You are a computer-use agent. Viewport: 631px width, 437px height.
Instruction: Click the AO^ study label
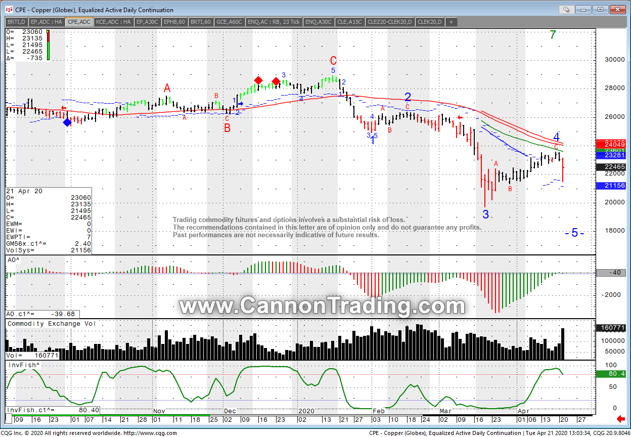tap(14, 259)
